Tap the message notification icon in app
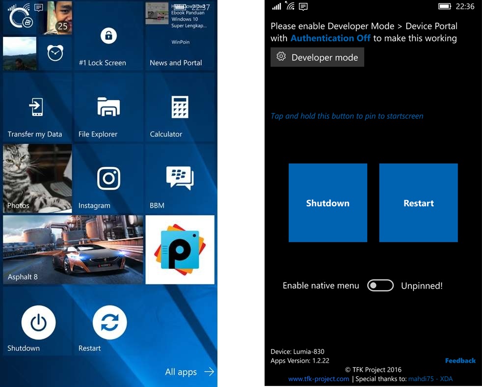This screenshot has width=482, height=387. [x=303, y=7]
